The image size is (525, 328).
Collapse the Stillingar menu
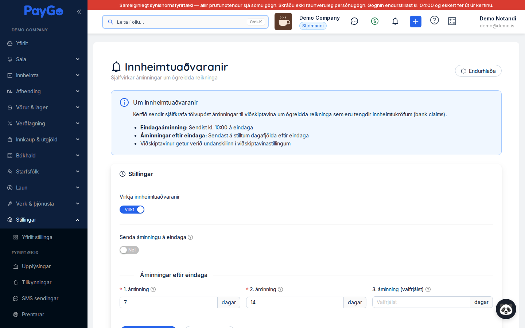(44, 220)
